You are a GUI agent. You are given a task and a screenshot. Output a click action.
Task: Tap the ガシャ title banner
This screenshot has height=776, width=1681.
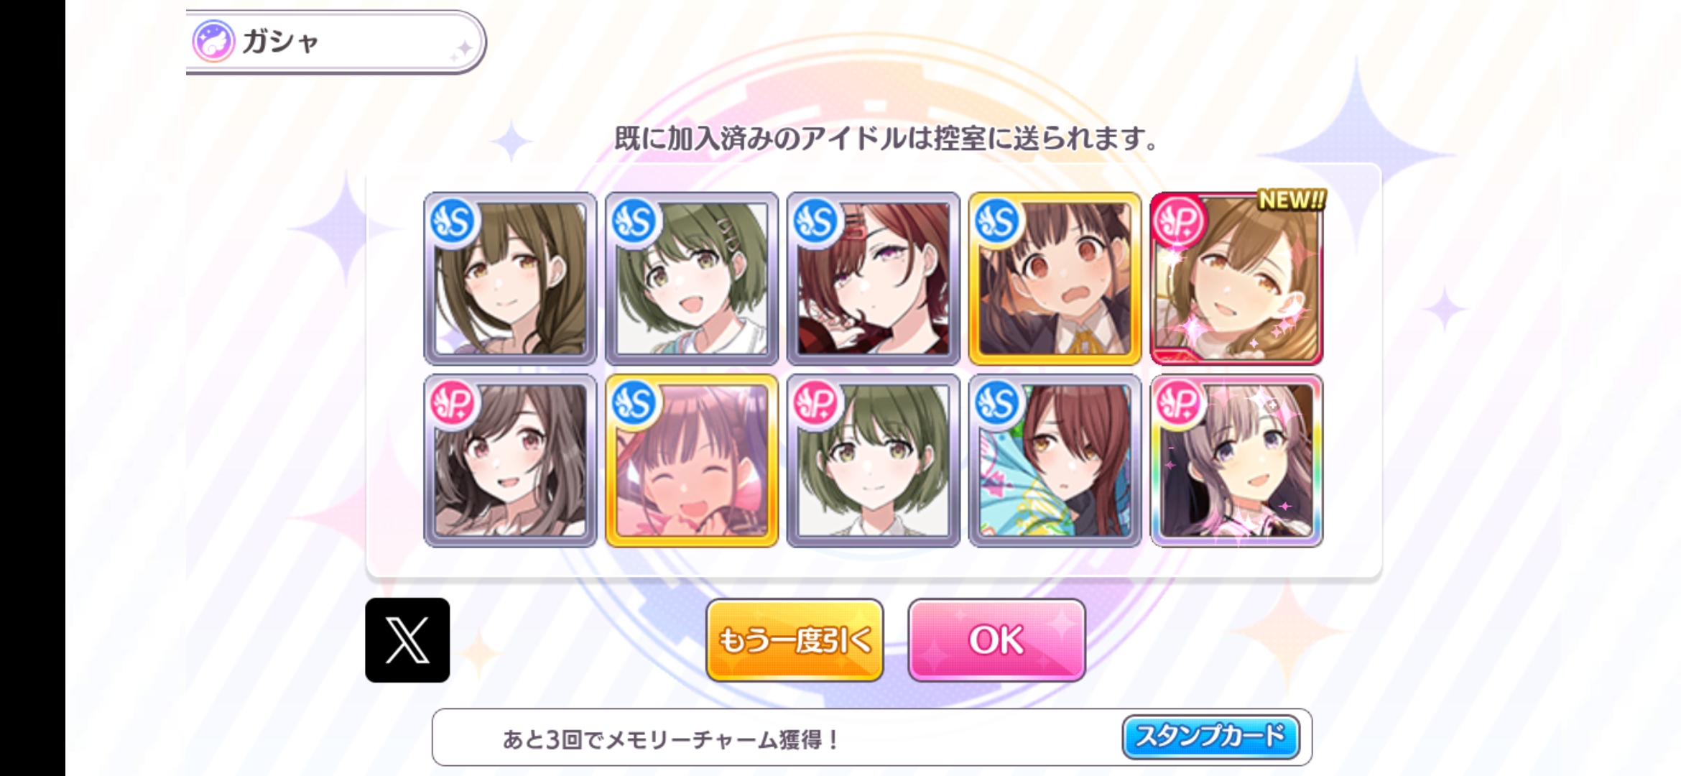click(x=335, y=42)
